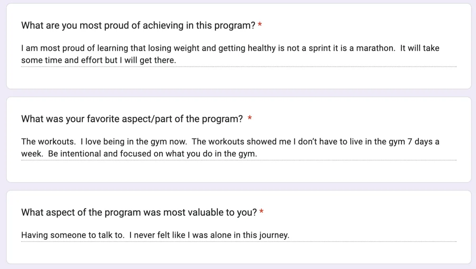Image resolution: width=476 pixels, height=269 pixels.
Task: Place cursor on the word 'journey'
Action: tap(274, 235)
